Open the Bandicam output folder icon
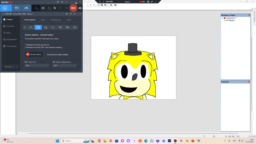Viewport: 256px width, 144px height. (x=58, y=2)
